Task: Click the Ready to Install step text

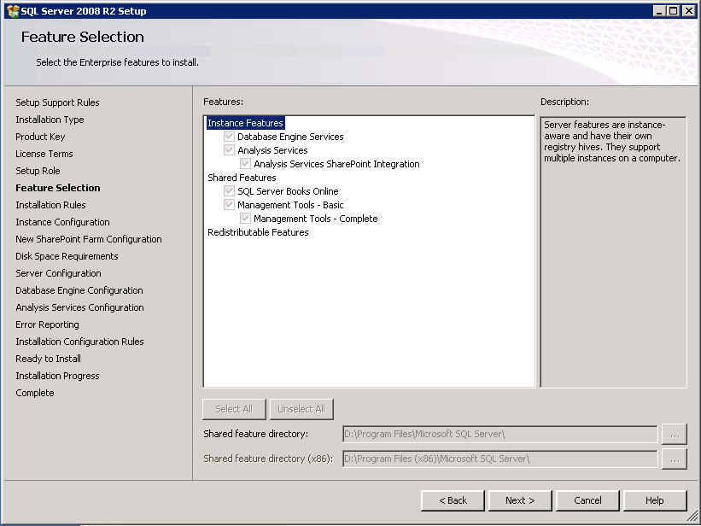Action: (x=48, y=359)
